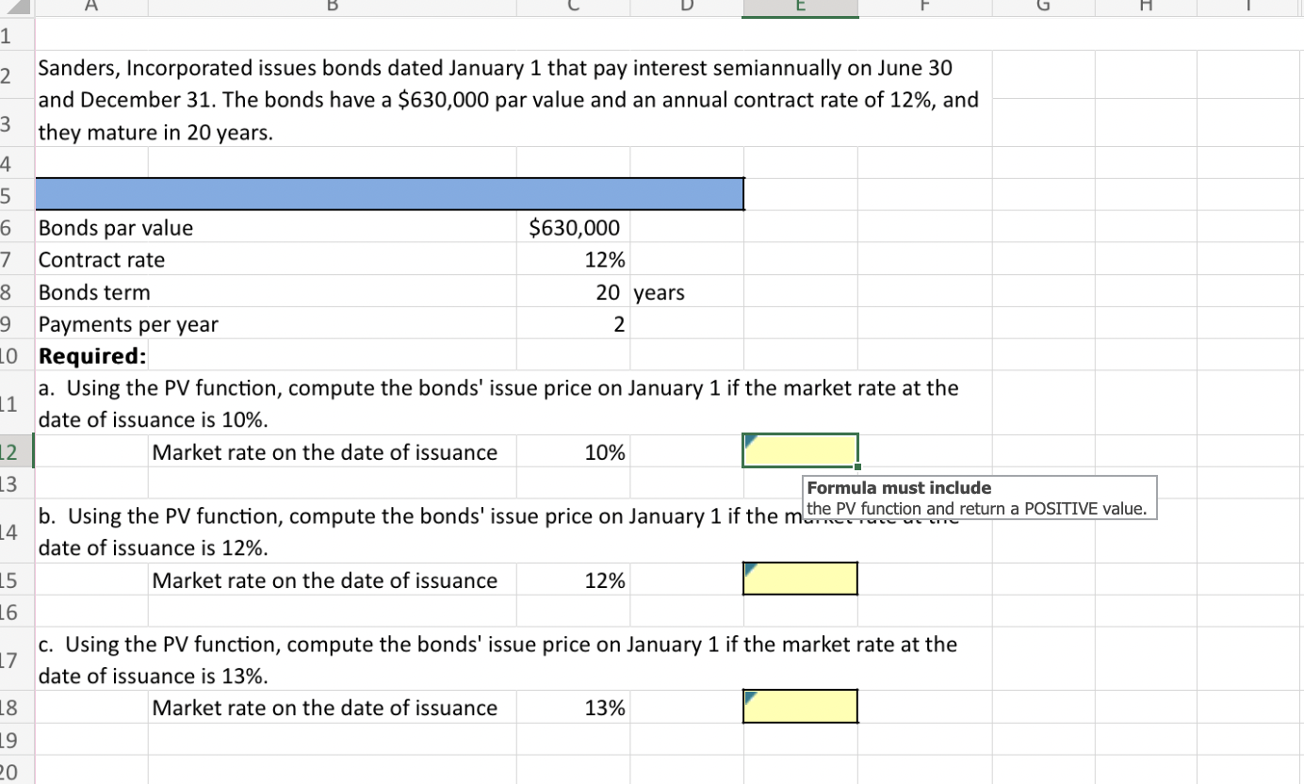
Task: Click the blue merged header bar in row 5
Action: [389, 193]
